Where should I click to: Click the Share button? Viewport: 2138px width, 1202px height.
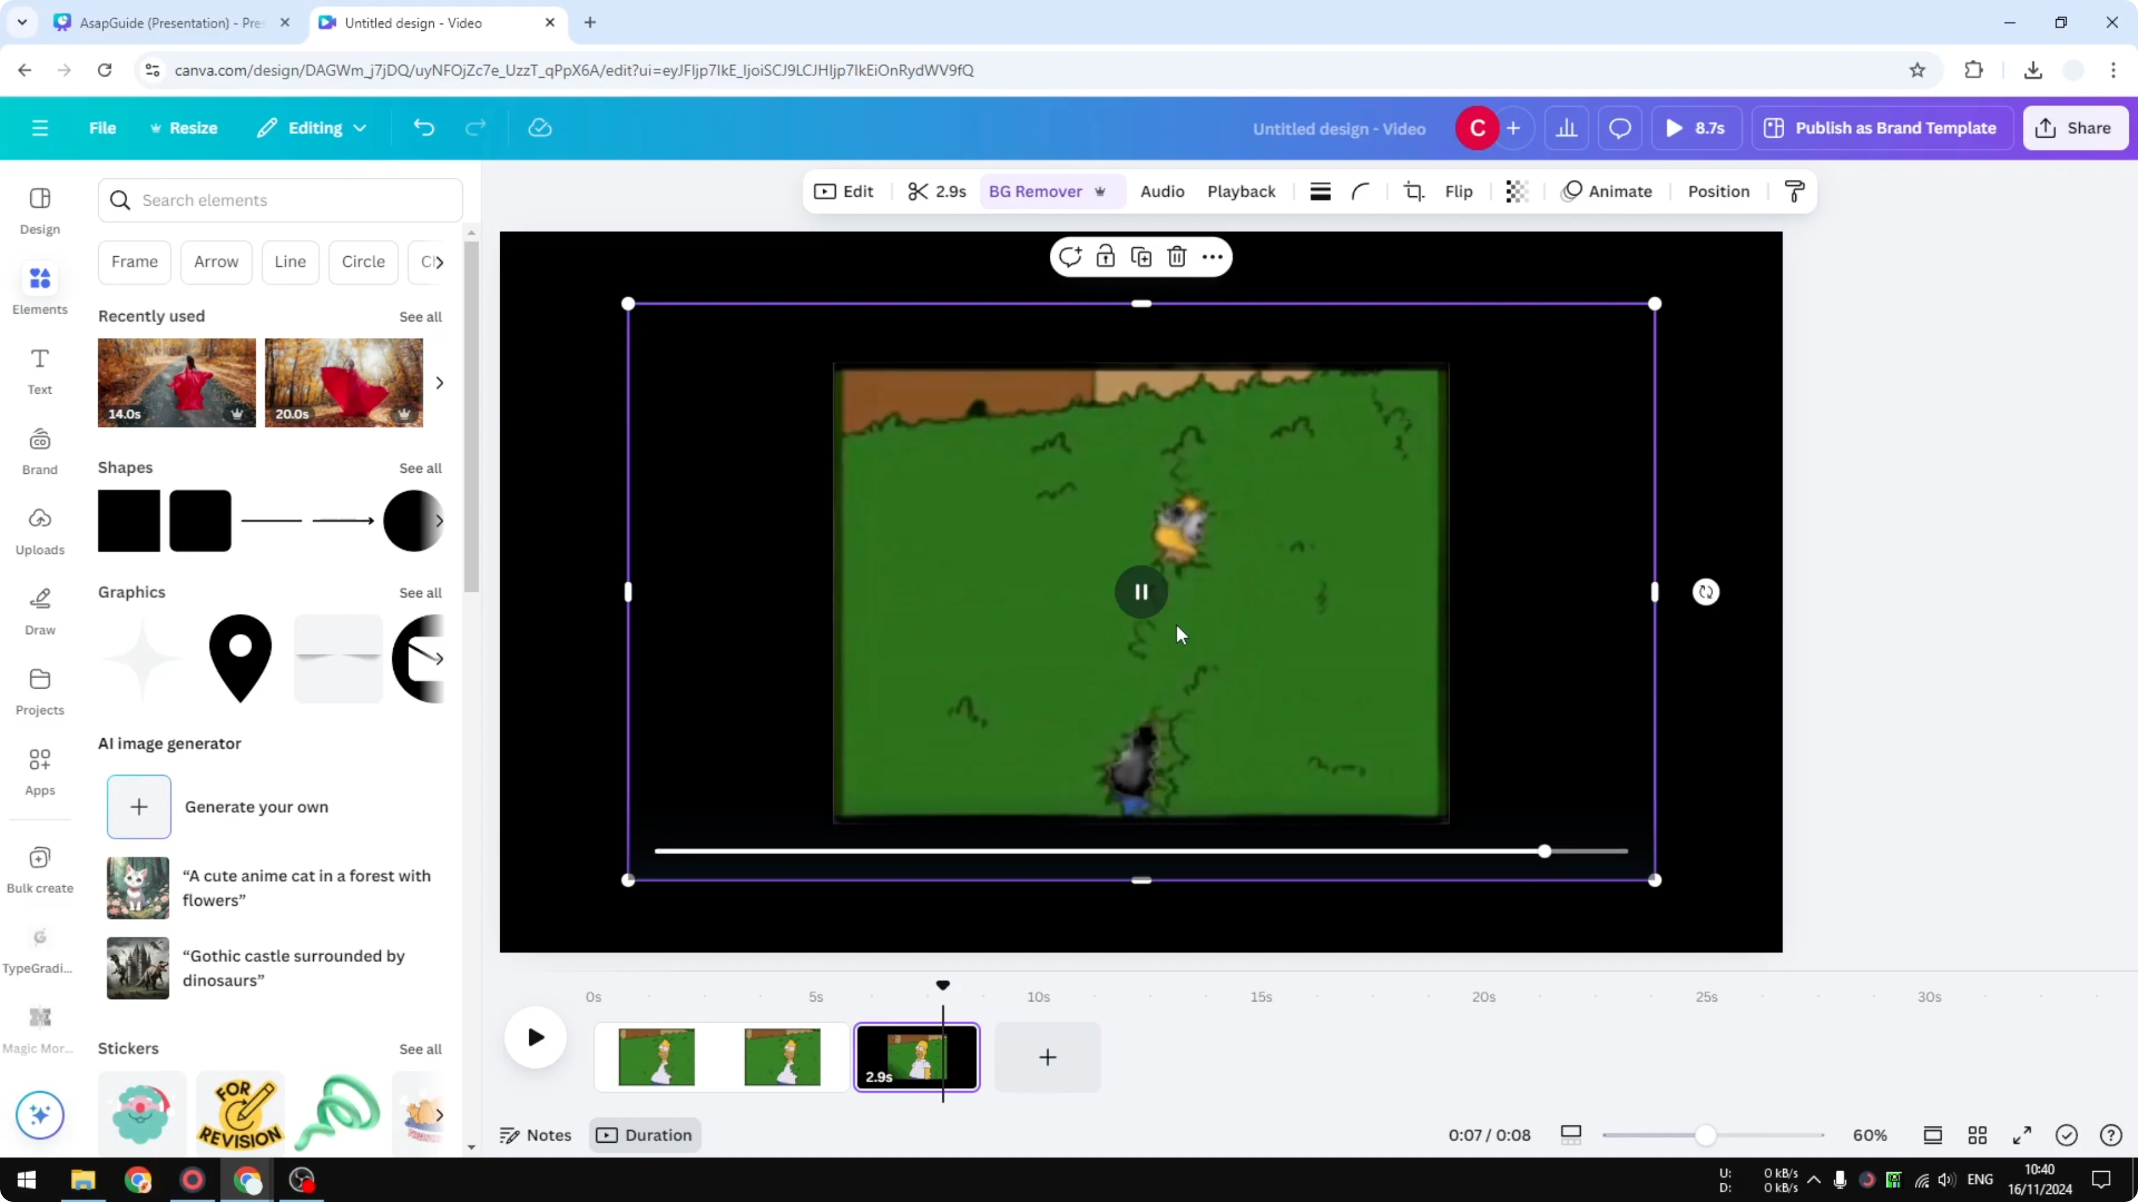coord(2075,128)
